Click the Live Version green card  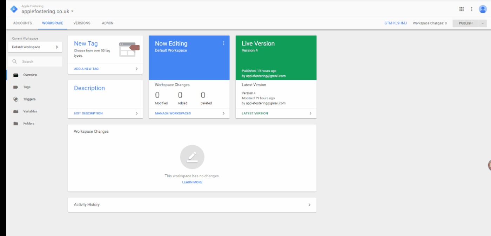pos(276,58)
